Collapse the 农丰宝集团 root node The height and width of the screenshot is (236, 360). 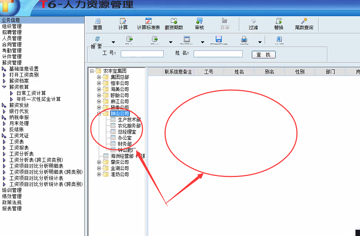point(91,71)
